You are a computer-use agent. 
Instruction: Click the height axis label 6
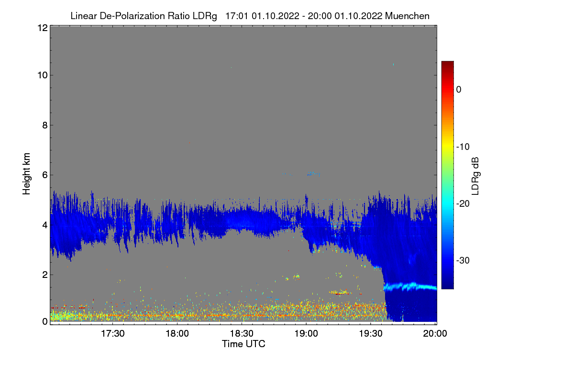[x=44, y=175]
